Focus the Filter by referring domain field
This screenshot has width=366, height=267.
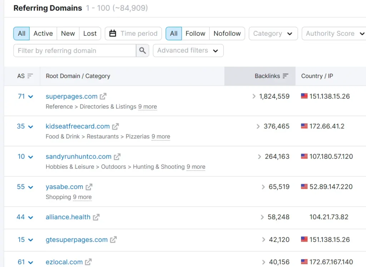pos(75,50)
